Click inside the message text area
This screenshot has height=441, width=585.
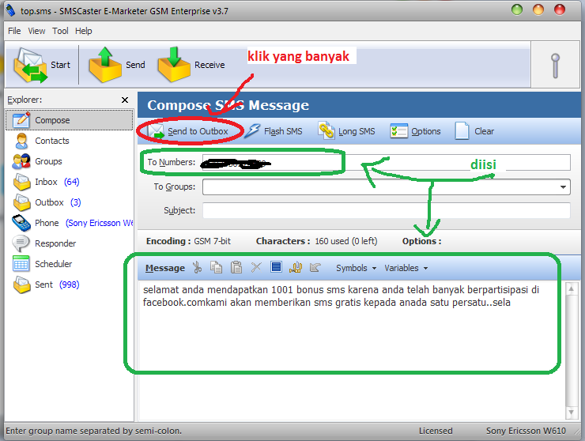(352, 351)
